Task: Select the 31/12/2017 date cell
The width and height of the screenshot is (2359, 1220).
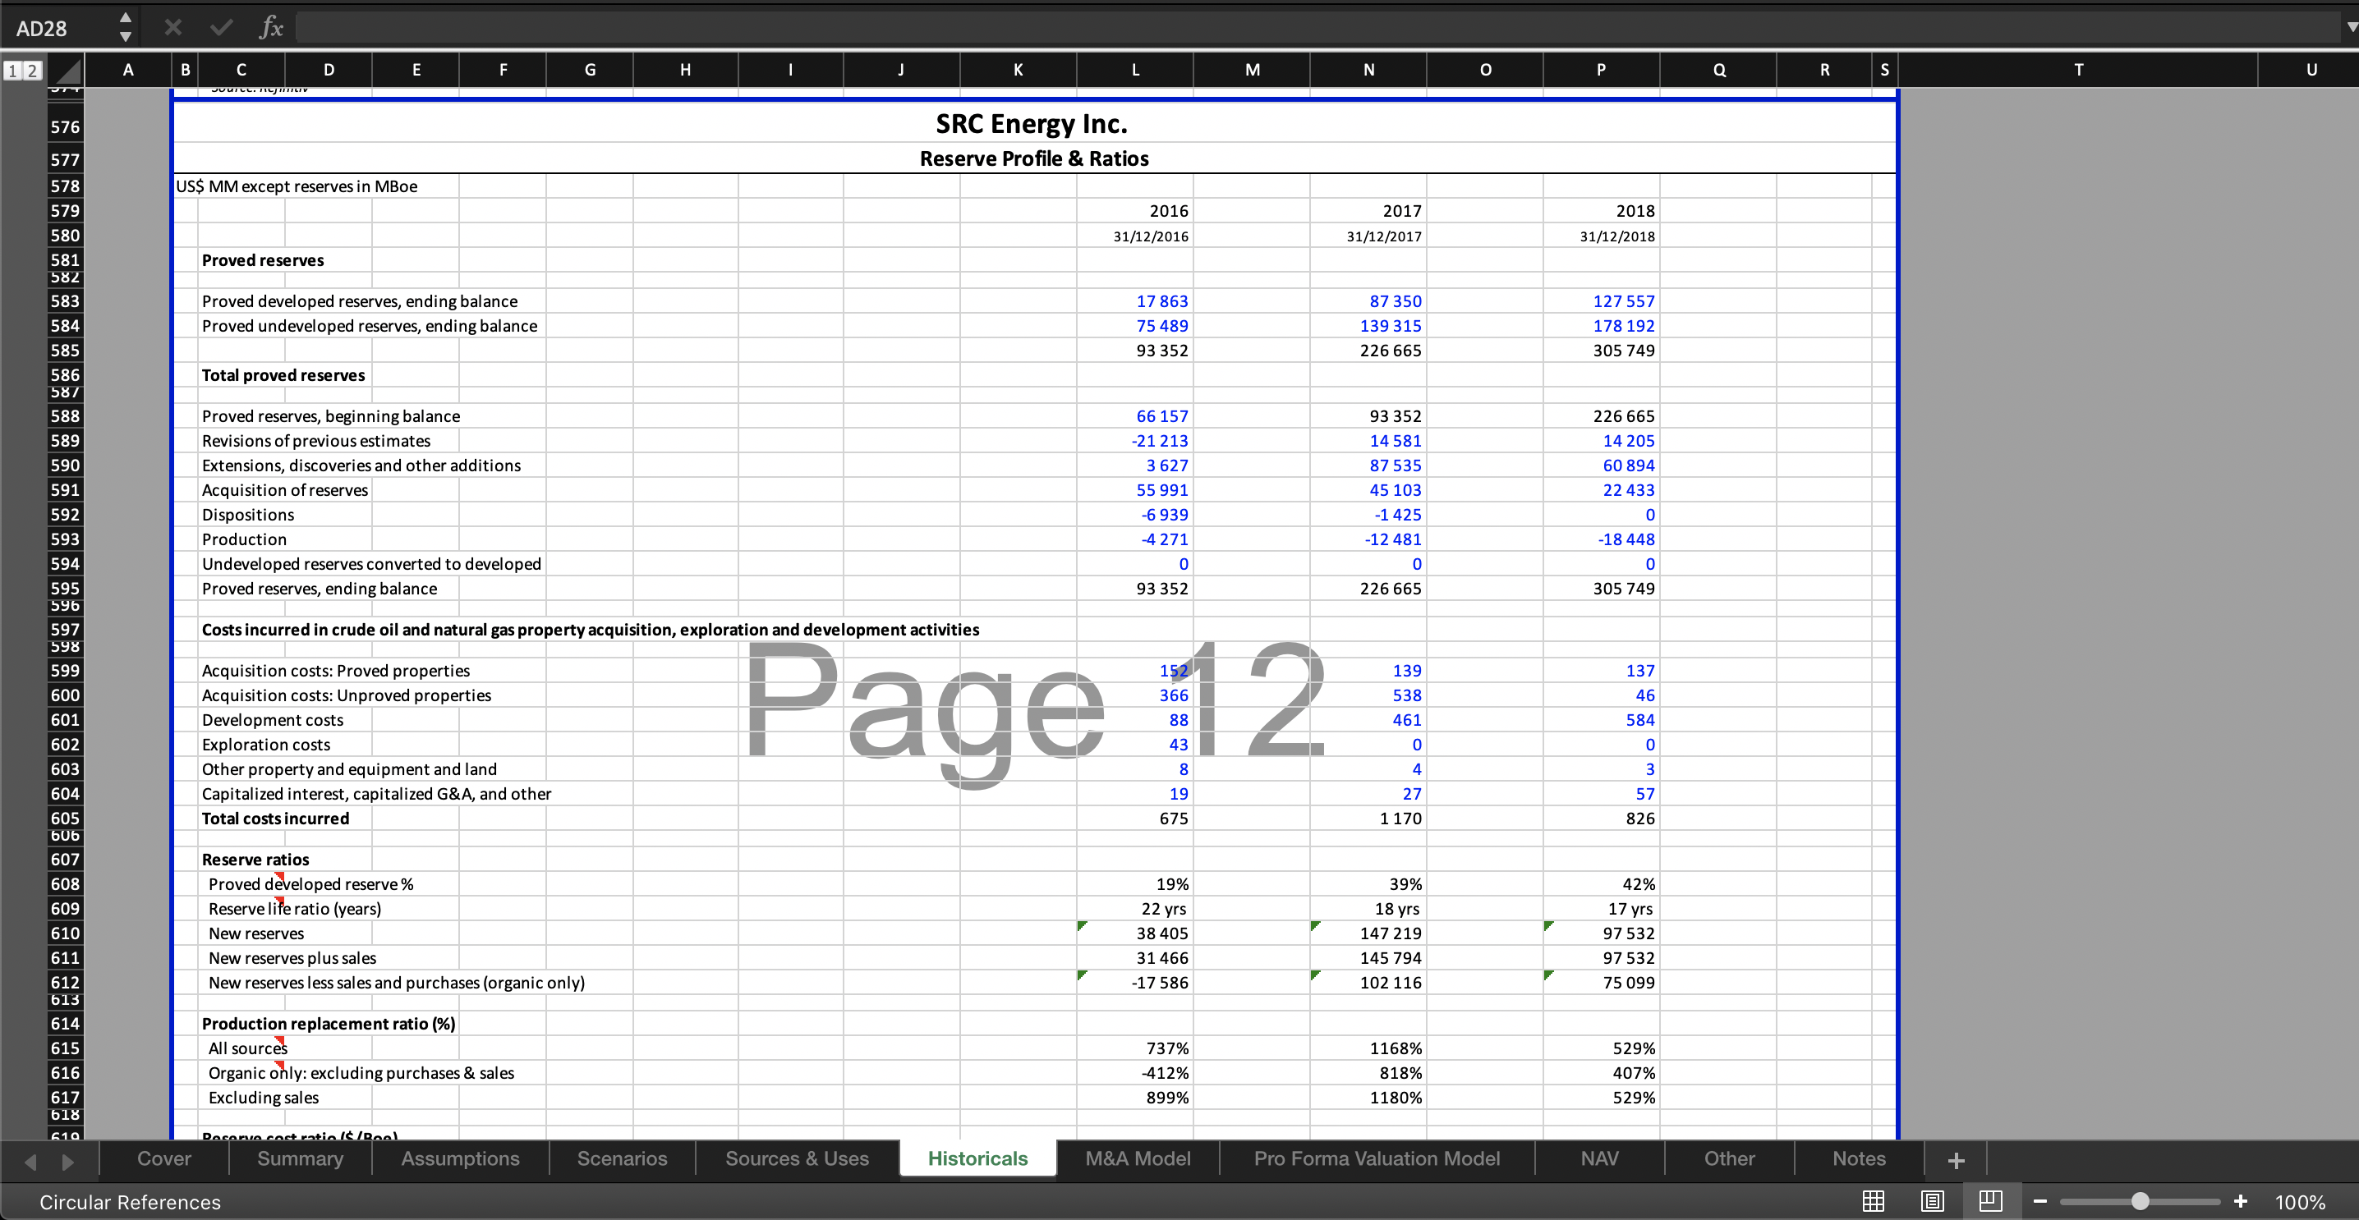Action: [x=1368, y=236]
